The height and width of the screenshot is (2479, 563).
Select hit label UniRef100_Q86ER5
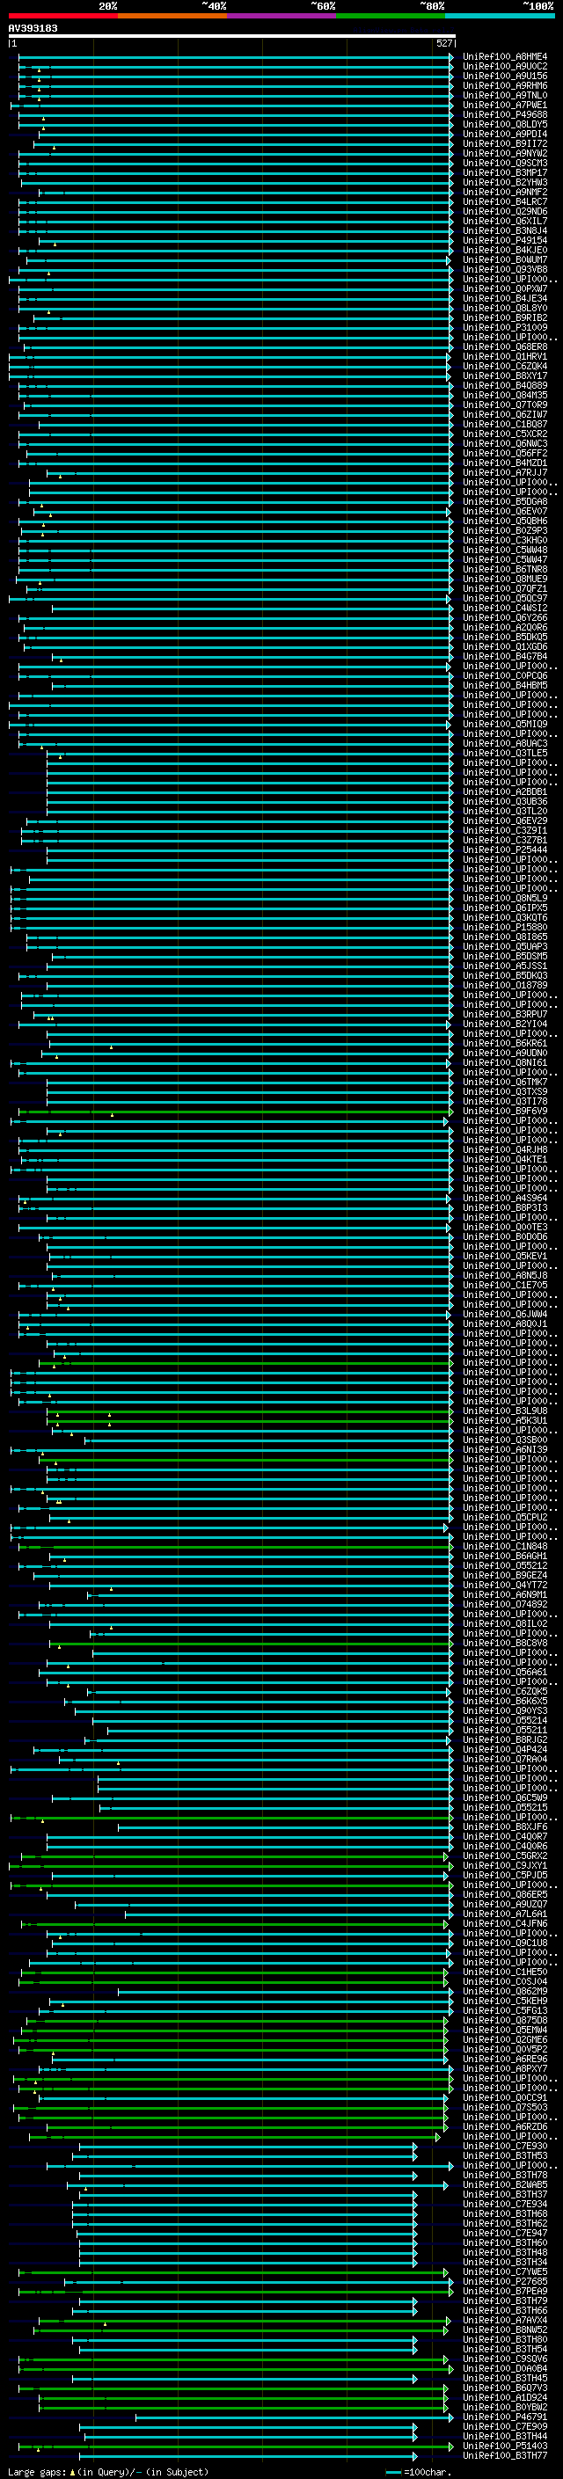505,1895
